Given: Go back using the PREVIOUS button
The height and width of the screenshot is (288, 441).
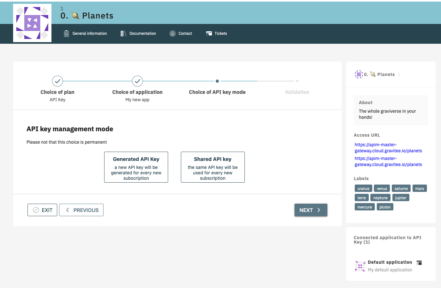Looking at the screenshot, I should pyautogui.click(x=81, y=210).
